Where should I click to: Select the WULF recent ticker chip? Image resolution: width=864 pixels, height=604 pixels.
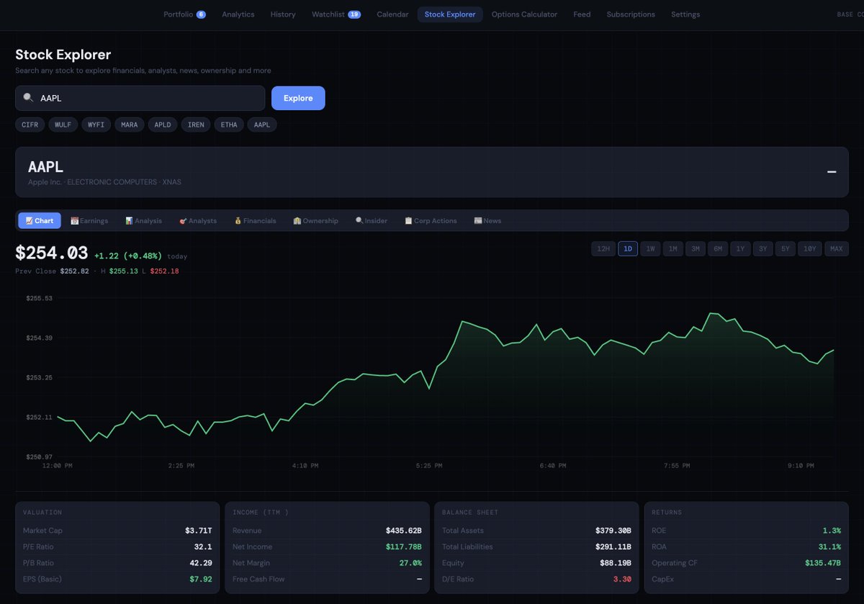pyautogui.click(x=63, y=125)
